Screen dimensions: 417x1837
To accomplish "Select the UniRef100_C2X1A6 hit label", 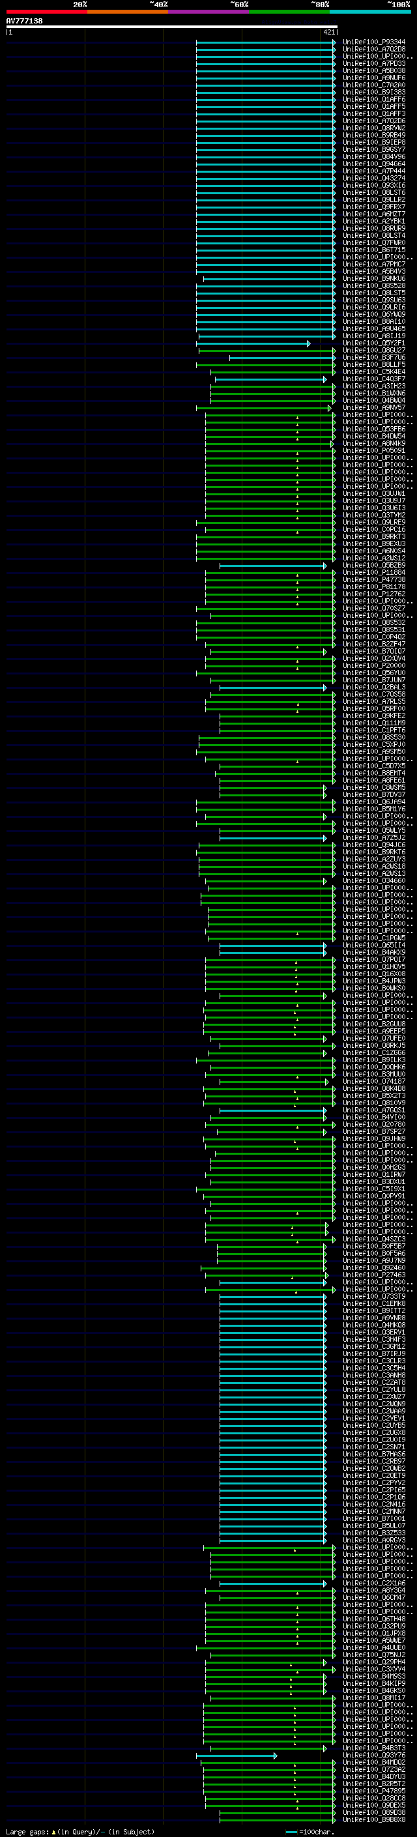I will pyautogui.click(x=373, y=1583).
